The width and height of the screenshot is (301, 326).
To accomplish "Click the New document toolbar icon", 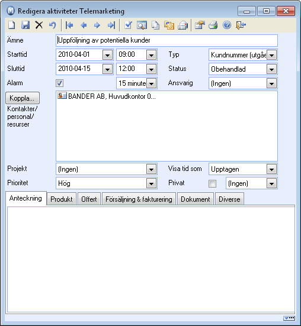I will (x=12, y=25).
